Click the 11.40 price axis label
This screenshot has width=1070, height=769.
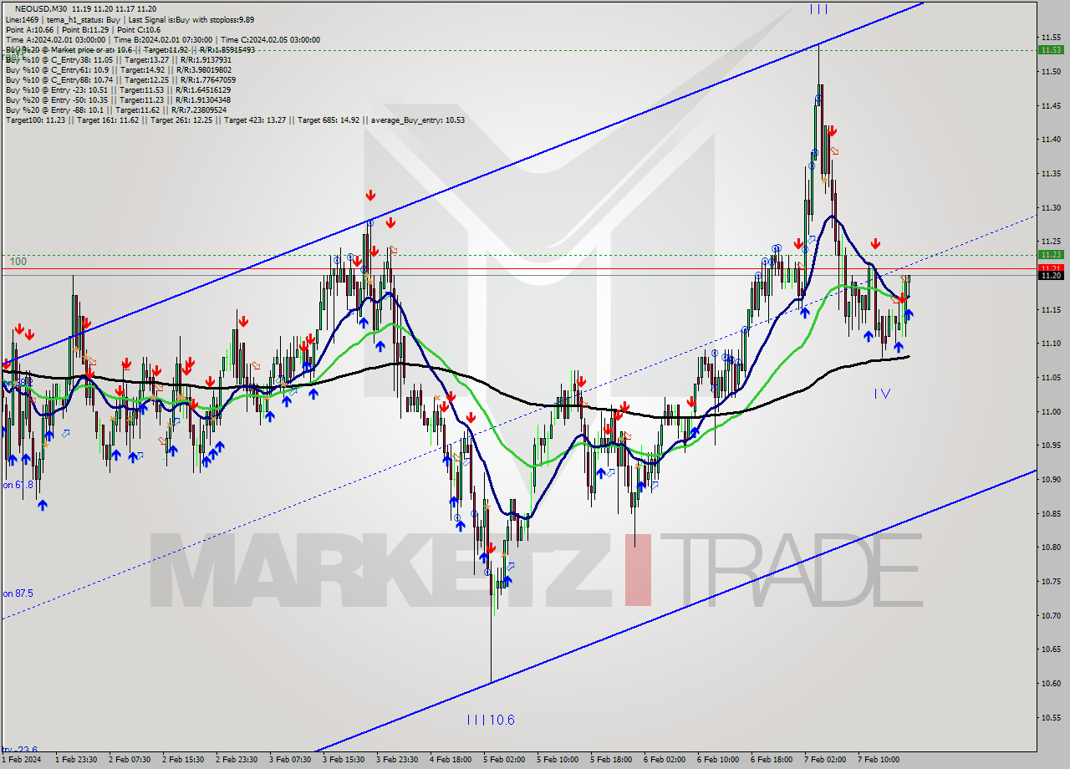point(1051,140)
